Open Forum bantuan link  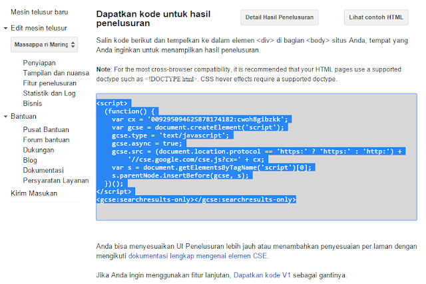tap(46, 140)
